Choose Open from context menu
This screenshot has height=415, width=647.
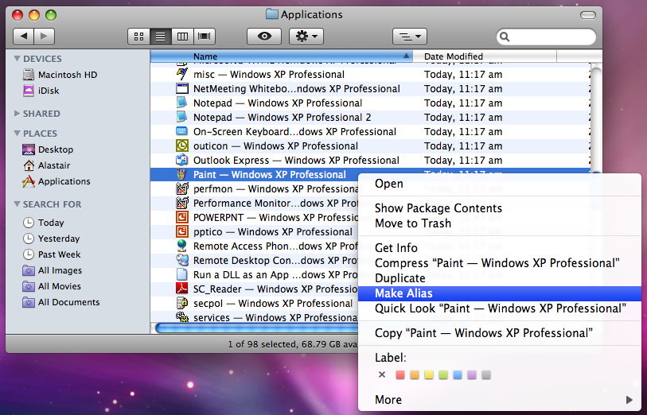pos(500,184)
